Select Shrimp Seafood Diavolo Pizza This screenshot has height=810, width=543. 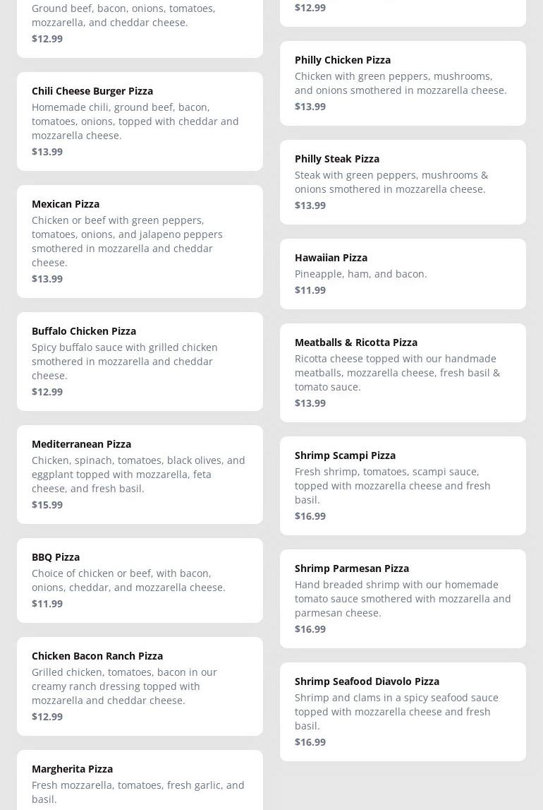(403, 711)
